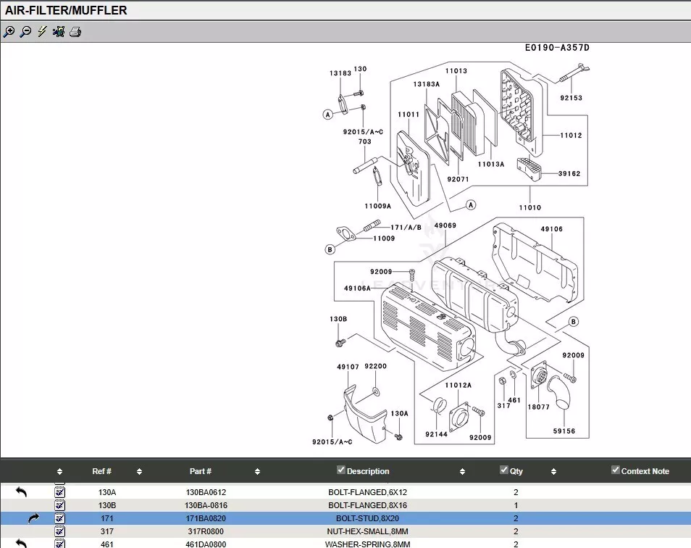This screenshot has width=691, height=548.
Task: Click callout 49106 in the muffler diagram
Action: (551, 229)
